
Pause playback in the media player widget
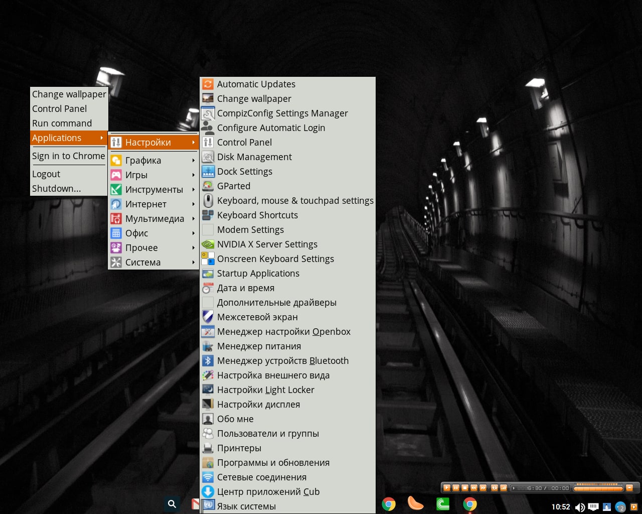click(456, 487)
